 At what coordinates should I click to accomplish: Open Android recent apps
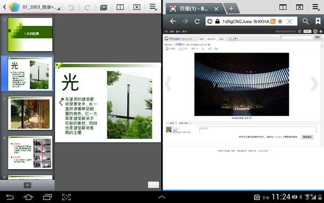(47, 197)
